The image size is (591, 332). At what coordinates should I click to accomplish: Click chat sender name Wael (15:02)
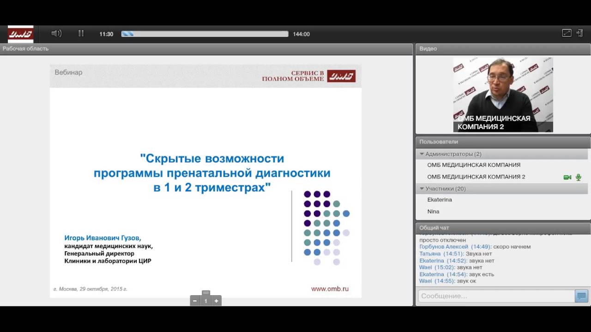click(x=437, y=267)
